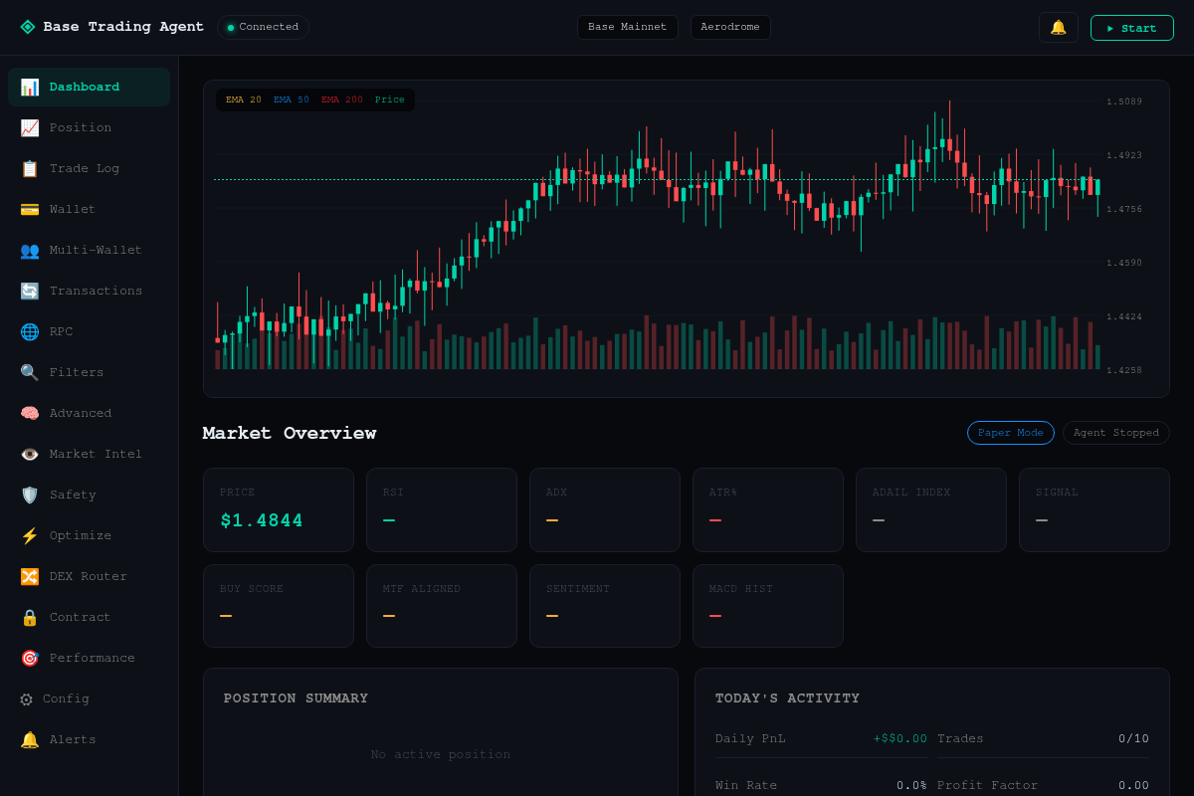Click the Safety shield icon
The height and width of the screenshot is (796, 1194).
coord(30,495)
